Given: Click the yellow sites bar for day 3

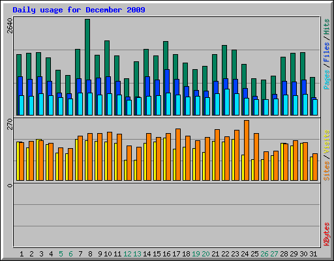Looking at the screenshot, I should pyautogui.click(x=38, y=160).
